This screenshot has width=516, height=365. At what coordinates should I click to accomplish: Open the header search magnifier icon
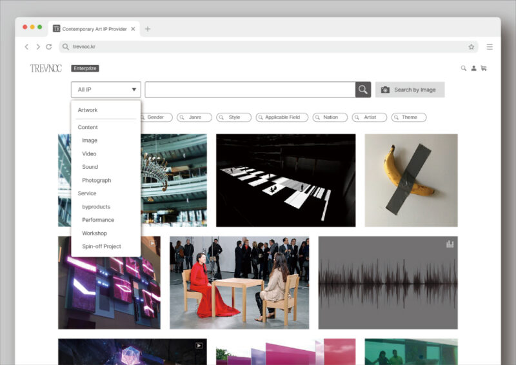[x=463, y=68]
